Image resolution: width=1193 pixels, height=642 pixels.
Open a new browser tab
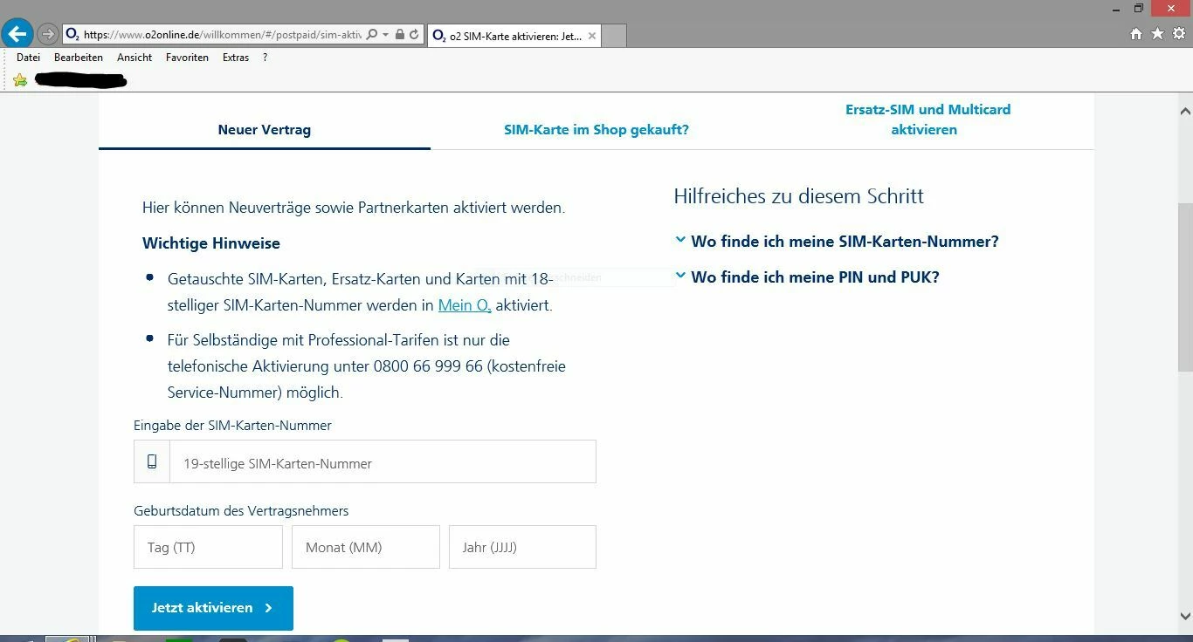click(x=614, y=36)
